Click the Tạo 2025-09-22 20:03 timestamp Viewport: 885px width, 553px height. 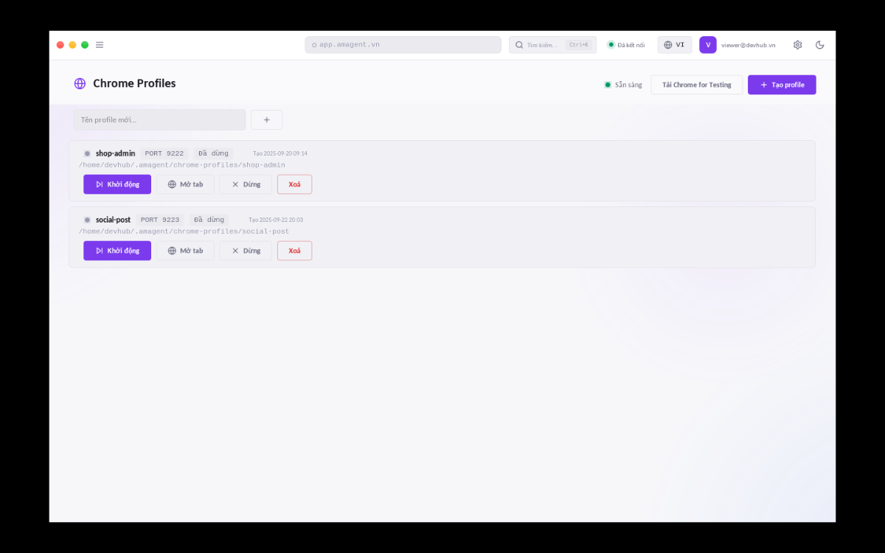[276, 220]
